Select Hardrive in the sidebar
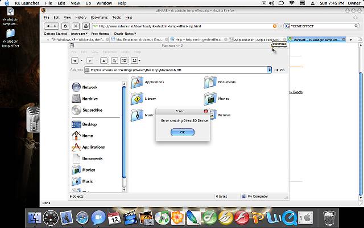 (85, 99)
